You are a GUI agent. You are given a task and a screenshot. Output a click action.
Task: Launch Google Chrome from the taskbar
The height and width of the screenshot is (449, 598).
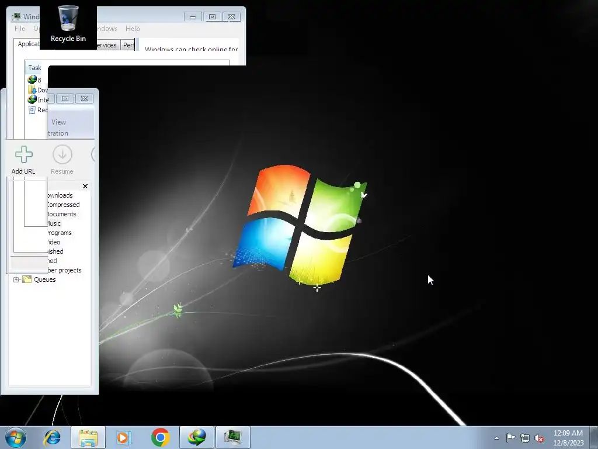(160, 437)
